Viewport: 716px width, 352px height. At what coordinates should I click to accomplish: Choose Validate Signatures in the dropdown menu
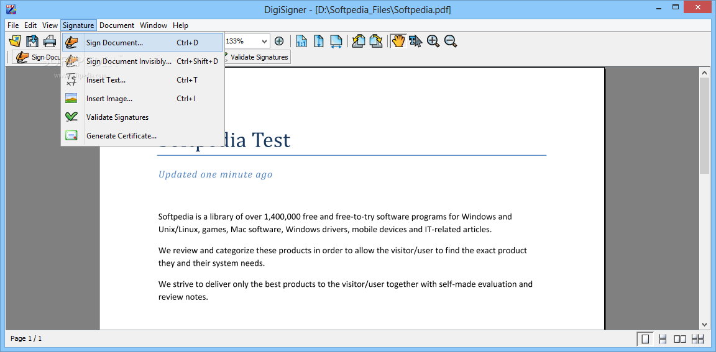(x=142, y=117)
